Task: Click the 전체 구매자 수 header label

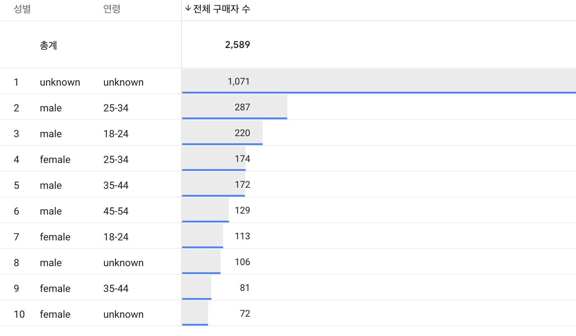Action: (221, 9)
